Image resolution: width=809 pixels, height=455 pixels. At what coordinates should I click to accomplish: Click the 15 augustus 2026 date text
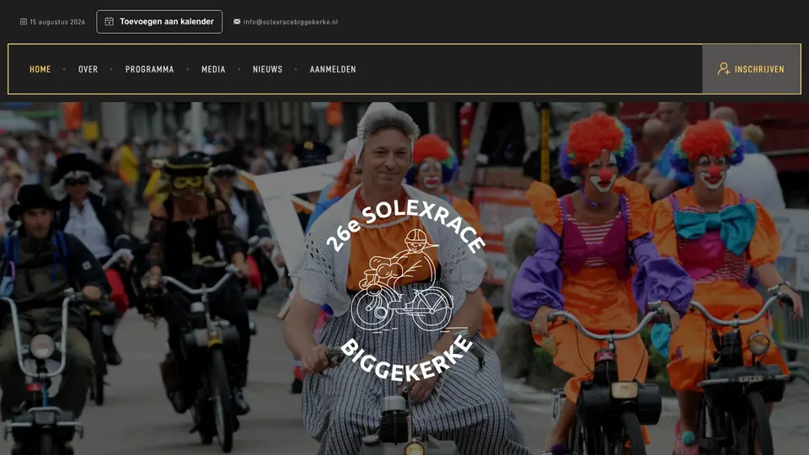pyautogui.click(x=57, y=22)
